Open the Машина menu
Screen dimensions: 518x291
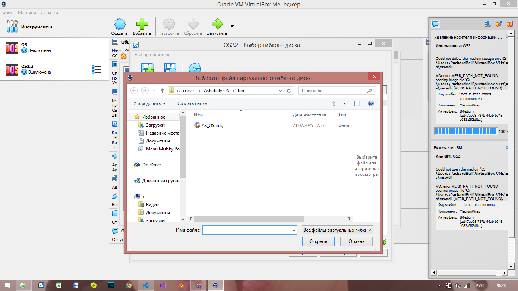coord(27,13)
